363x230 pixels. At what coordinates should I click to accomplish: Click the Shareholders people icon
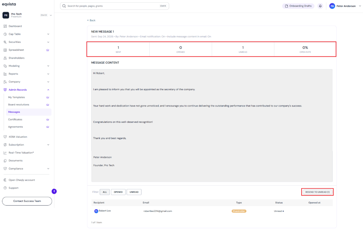pos(5,58)
